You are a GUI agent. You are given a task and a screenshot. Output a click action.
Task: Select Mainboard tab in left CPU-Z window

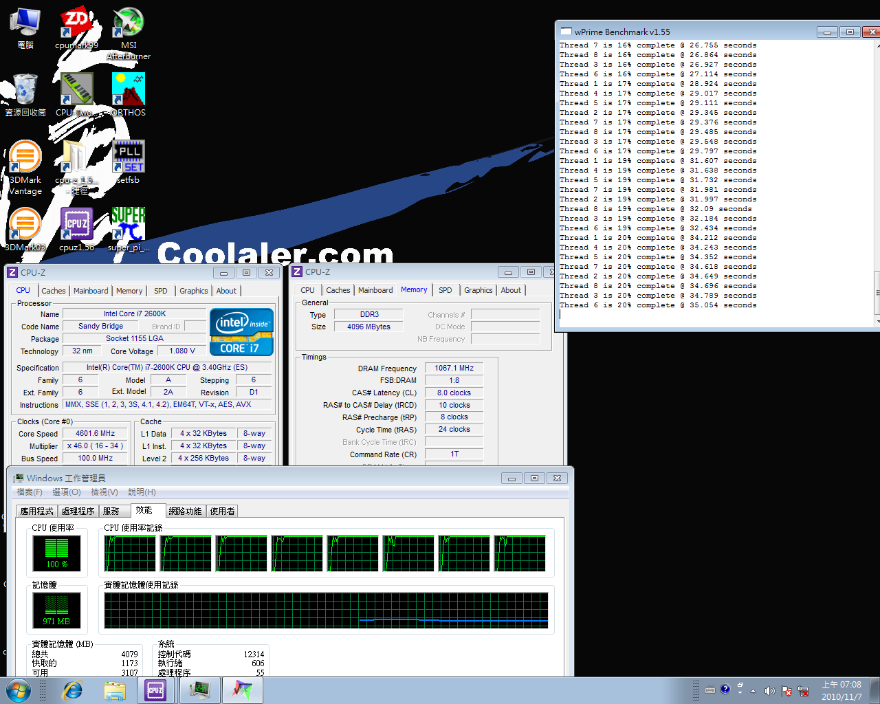point(91,291)
